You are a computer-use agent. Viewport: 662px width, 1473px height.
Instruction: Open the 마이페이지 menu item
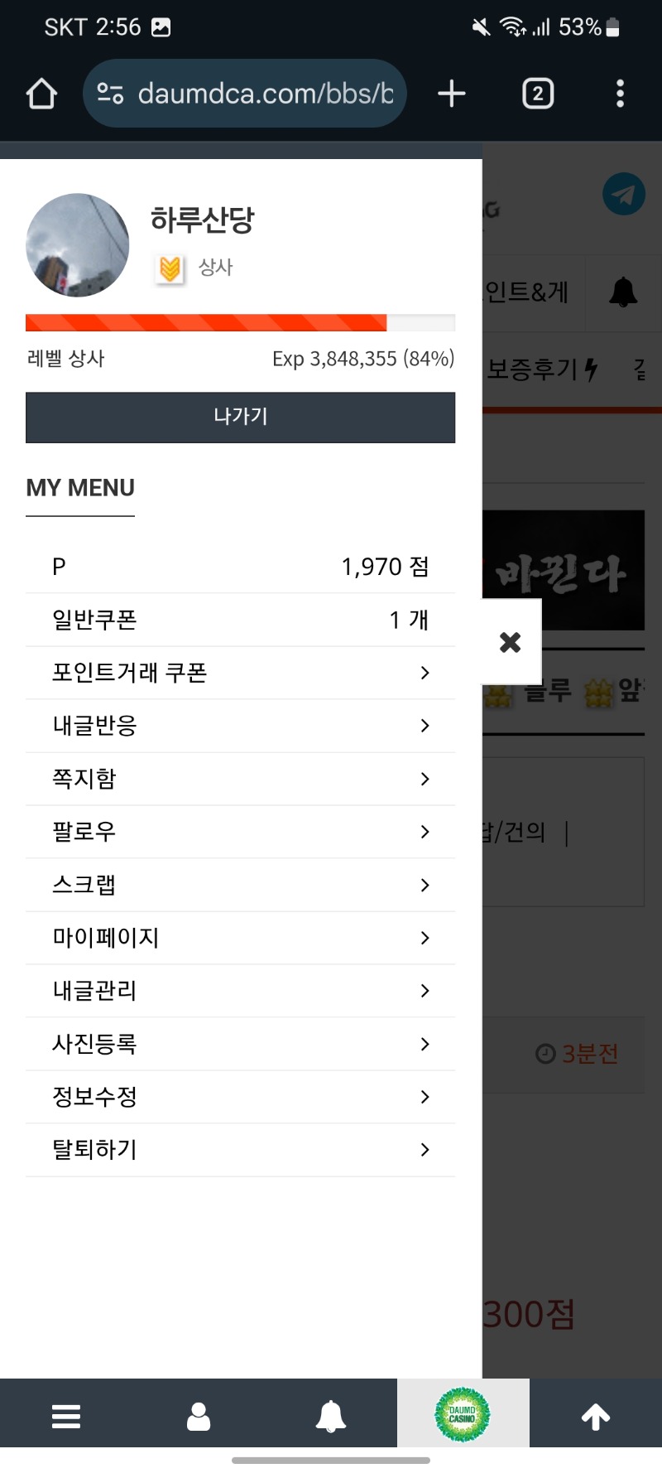tap(240, 938)
